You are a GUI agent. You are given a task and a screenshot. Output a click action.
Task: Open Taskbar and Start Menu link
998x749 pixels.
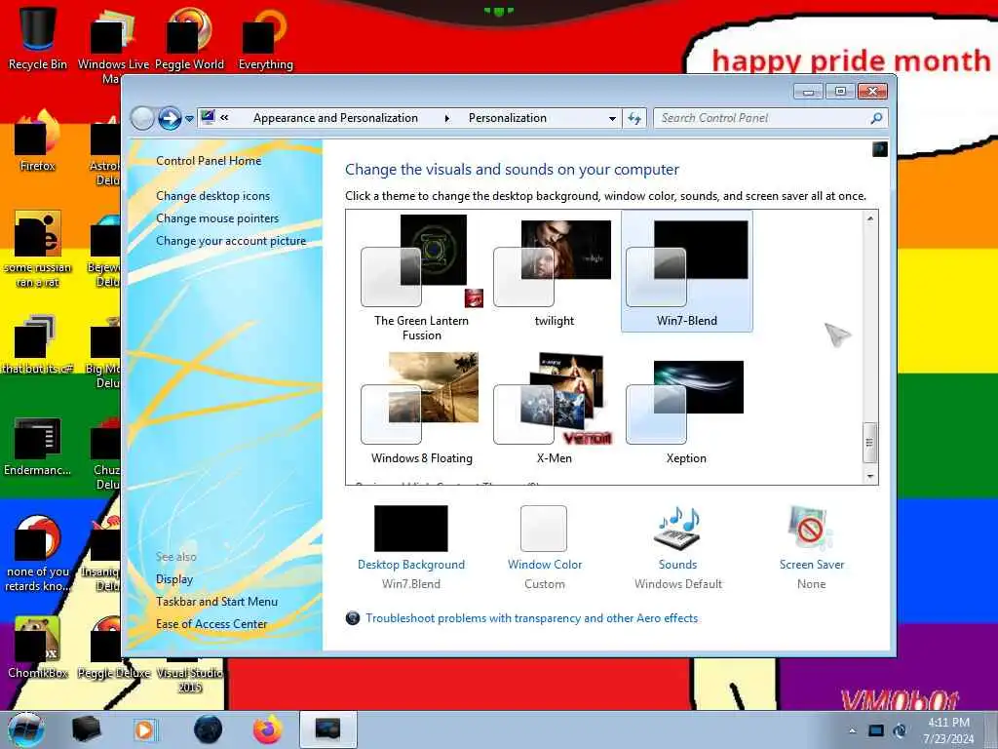click(x=216, y=601)
